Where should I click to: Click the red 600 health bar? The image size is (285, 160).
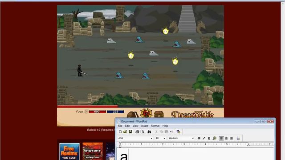tap(97, 112)
